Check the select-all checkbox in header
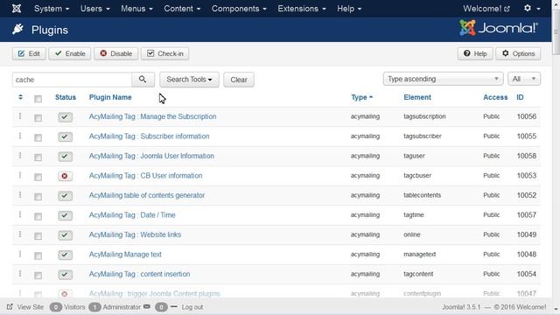560x315 pixels. pyautogui.click(x=38, y=99)
